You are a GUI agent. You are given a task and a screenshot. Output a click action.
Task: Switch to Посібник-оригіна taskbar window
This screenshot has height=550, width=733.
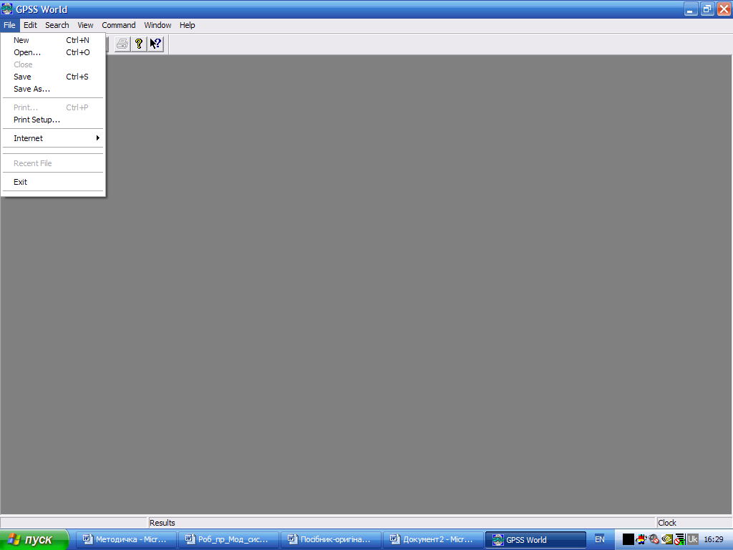click(x=331, y=540)
